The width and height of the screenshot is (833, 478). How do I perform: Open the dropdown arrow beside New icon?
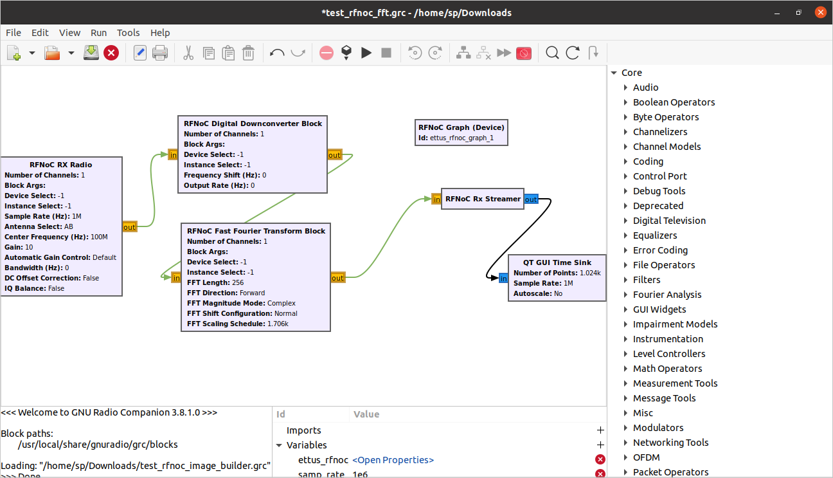point(31,53)
